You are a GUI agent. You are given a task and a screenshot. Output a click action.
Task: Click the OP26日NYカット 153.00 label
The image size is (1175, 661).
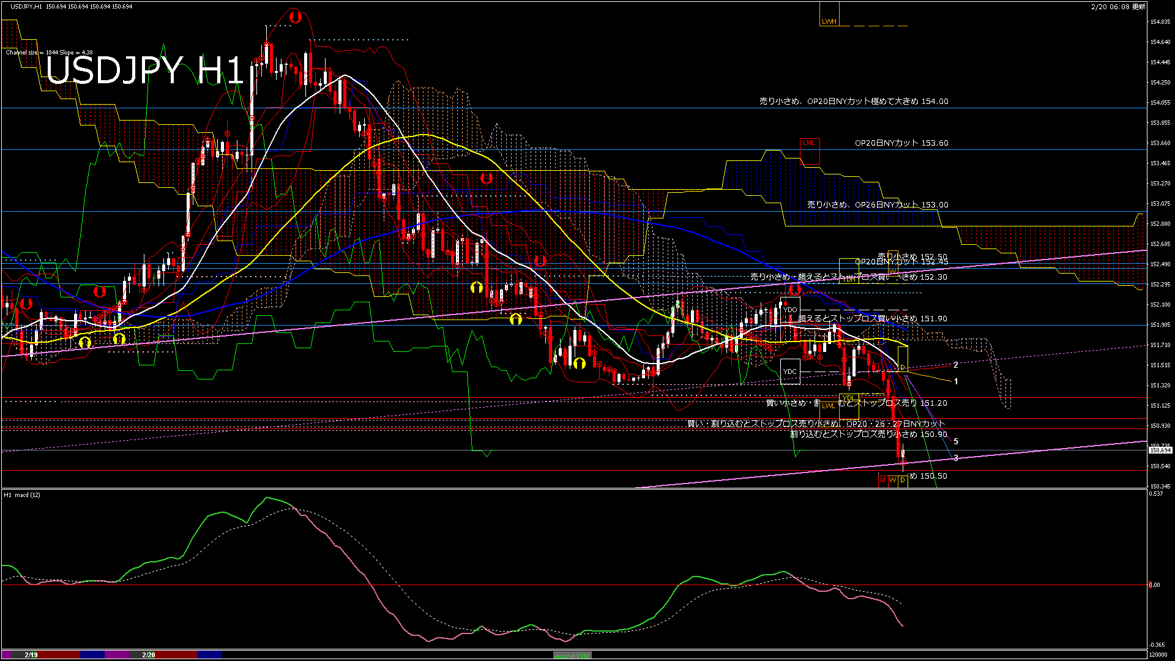coord(878,205)
